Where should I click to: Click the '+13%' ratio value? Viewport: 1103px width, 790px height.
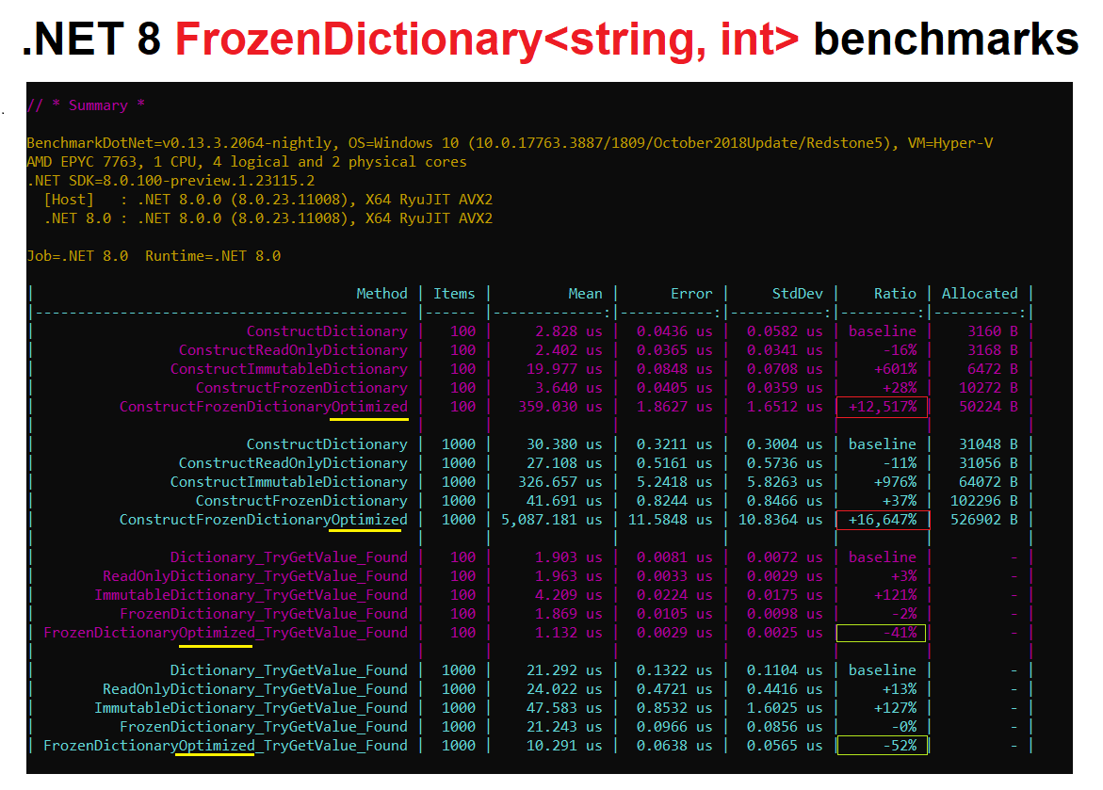point(900,690)
